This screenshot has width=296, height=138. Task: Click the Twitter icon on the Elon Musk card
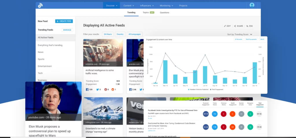click(141, 89)
